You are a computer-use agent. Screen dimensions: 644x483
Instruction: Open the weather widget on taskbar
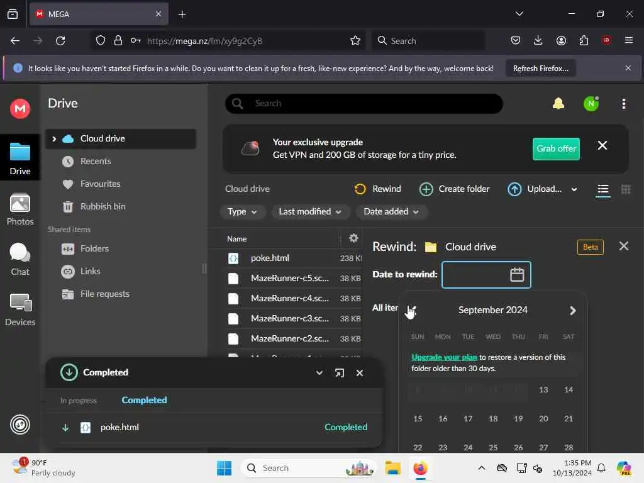(43, 468)
